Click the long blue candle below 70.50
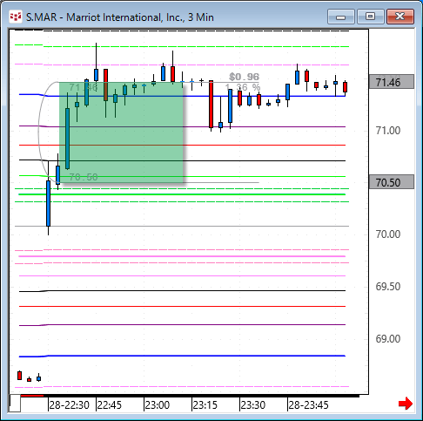 tap(48, 203)
